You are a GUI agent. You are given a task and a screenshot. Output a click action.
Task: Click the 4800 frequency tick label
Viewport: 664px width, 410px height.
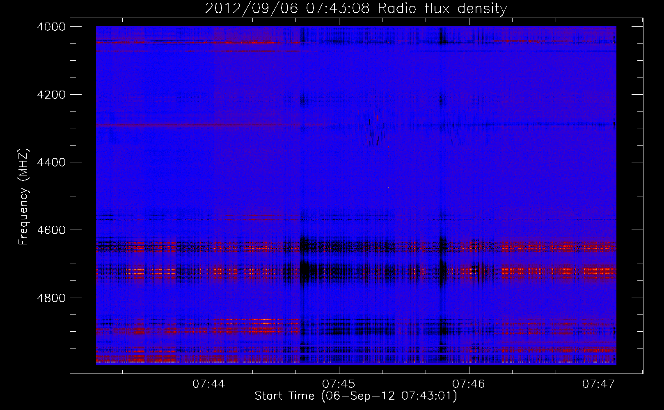(51, 298)
